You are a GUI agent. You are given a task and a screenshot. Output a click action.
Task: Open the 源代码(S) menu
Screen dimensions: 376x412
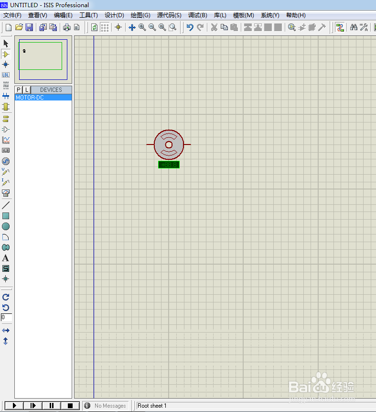(169, 15)
